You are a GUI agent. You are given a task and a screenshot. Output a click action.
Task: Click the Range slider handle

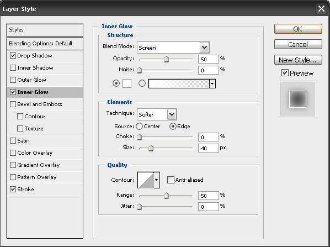point(166,196)
